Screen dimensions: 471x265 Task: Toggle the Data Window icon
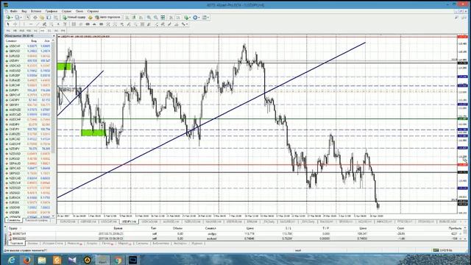click(35, 18)
